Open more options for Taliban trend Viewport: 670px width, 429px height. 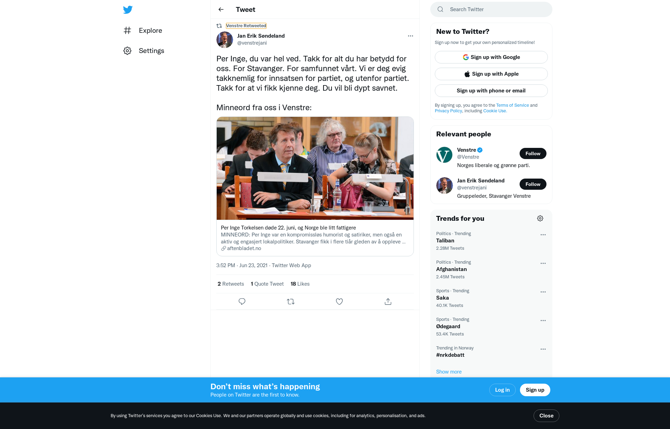(543, 235)
